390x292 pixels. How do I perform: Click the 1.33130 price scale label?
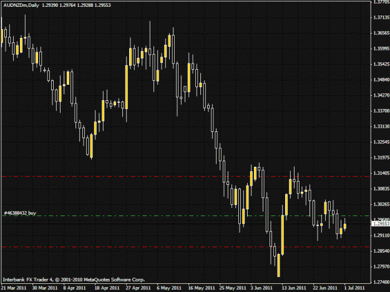(x=381, y=126)
